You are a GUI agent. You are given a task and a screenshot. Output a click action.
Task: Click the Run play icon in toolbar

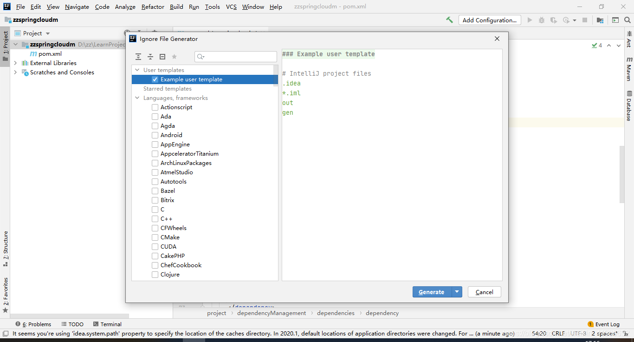530,20
